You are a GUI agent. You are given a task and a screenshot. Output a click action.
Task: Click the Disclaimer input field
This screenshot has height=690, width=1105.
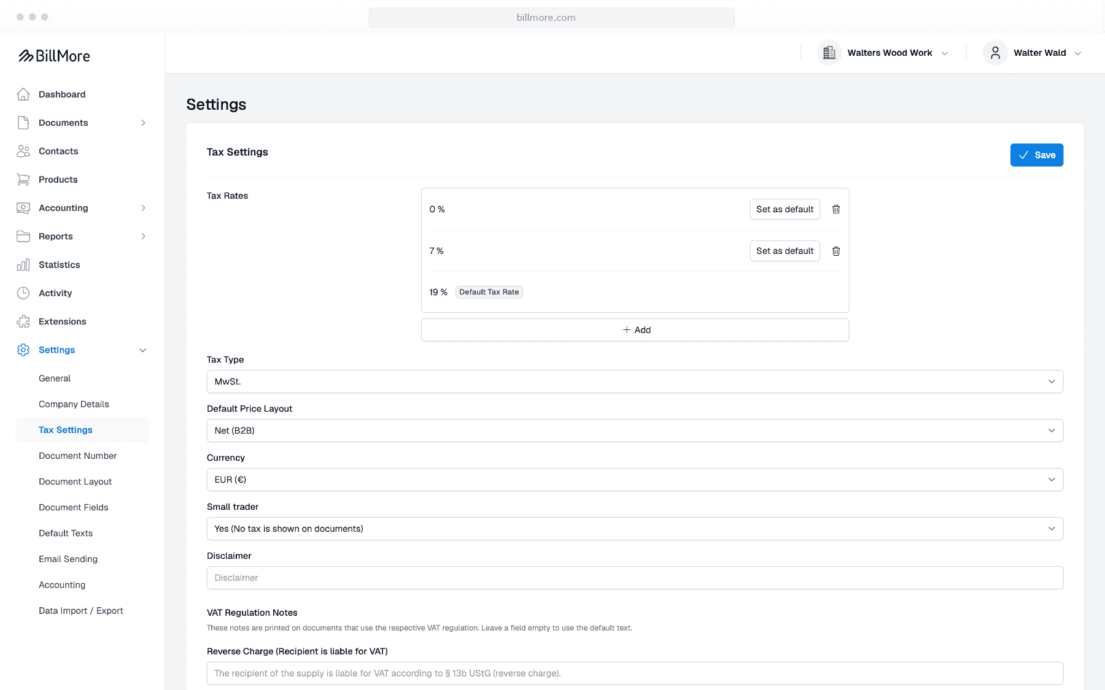pyautogui.click(x=635, y=578)
